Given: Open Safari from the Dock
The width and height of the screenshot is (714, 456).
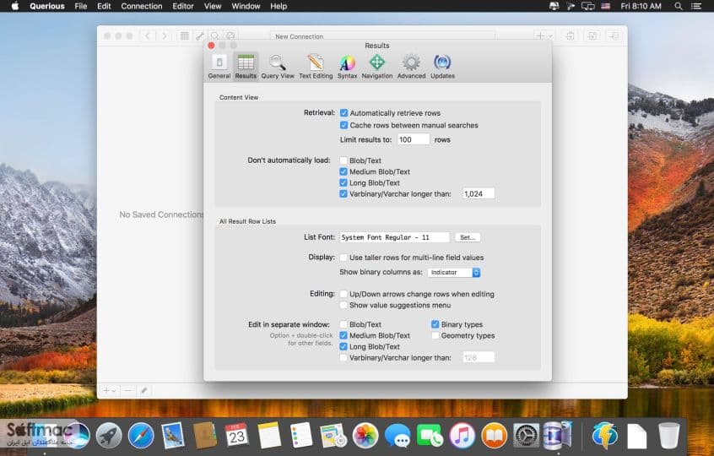Looking at the screenshot, I should (x=141, y=435).
